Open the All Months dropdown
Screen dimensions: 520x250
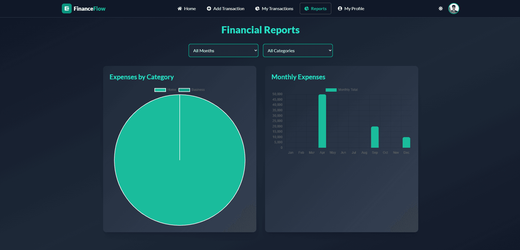click(223, 51)
